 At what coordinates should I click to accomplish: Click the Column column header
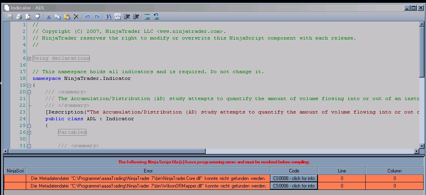point(395,171)
